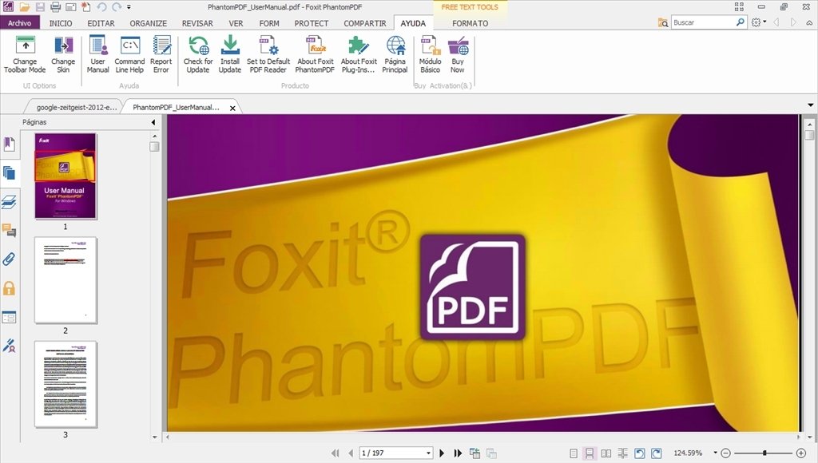Click the Redo arrow
Screen dimensions: 818x463
click(117, 7)
